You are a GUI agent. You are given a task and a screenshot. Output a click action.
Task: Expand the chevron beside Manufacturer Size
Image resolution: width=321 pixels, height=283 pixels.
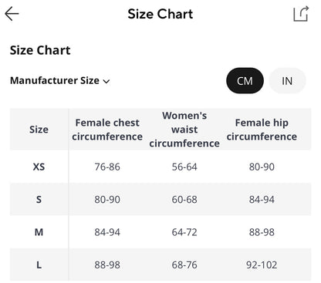pos(106,82)
